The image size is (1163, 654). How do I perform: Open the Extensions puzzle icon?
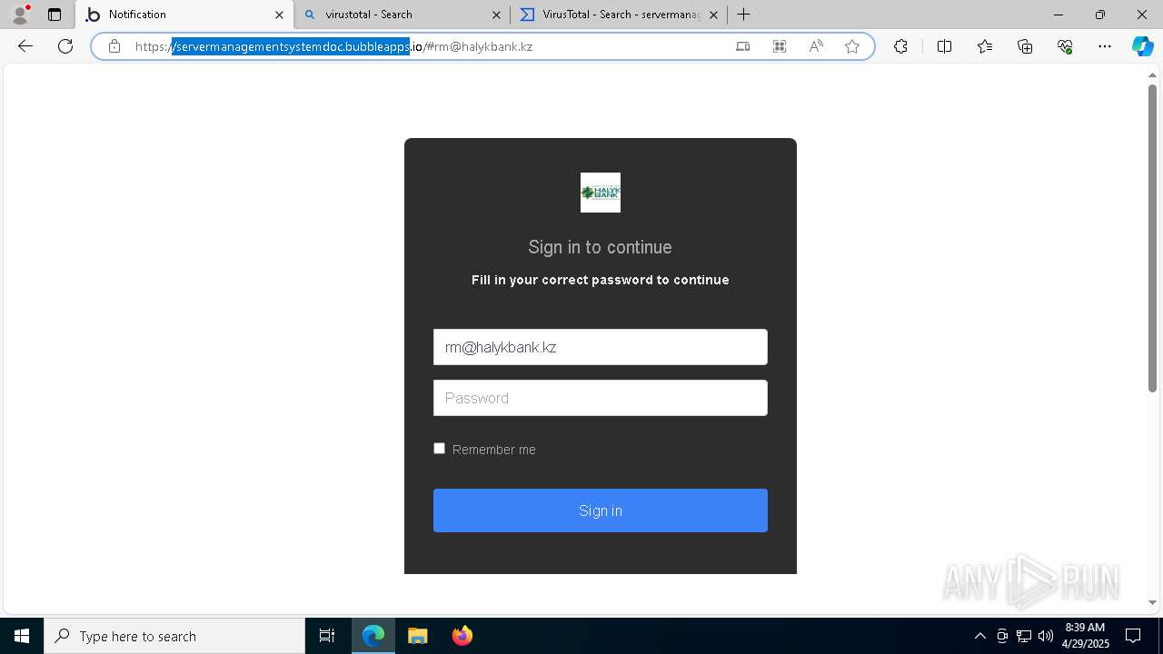click(900, 46)
